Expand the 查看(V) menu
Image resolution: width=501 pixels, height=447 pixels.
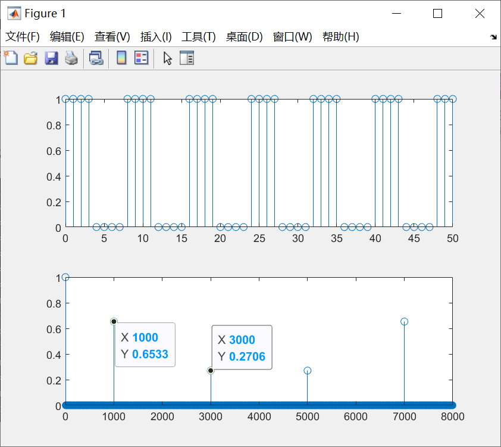tap(111, 36)
